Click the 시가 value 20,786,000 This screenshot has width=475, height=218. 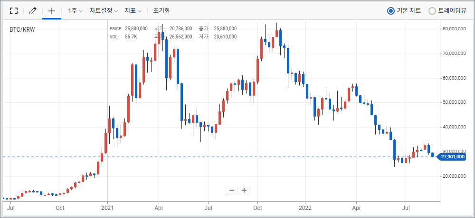point(180,29)
